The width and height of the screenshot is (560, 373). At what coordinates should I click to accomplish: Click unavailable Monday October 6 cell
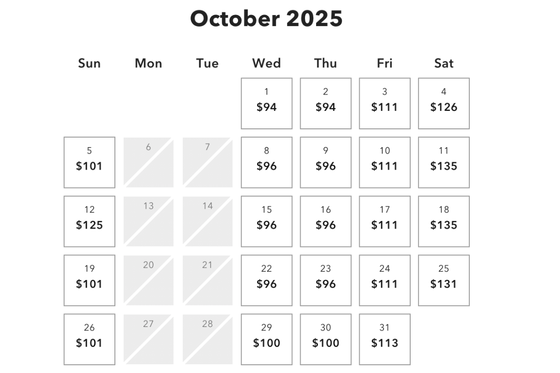[x=148, y=162]
